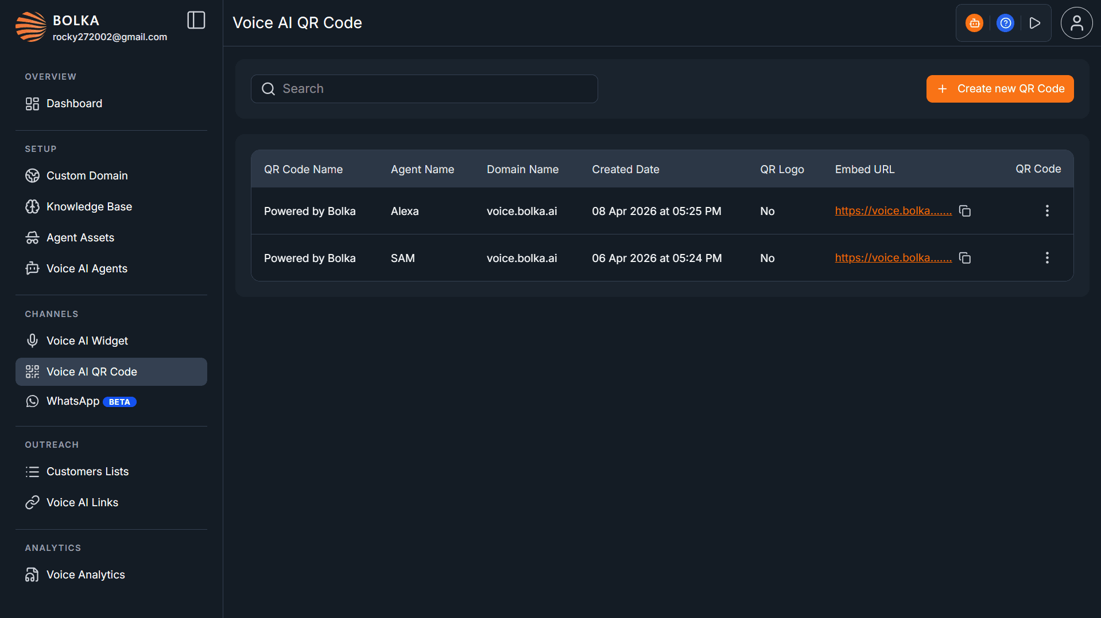Select Voice AI Widget channel
The image size is (1101, 618).
pos(111,341)
